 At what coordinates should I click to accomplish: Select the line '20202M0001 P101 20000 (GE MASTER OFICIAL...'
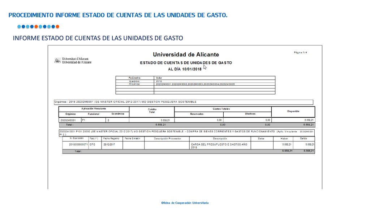point(186,133)
